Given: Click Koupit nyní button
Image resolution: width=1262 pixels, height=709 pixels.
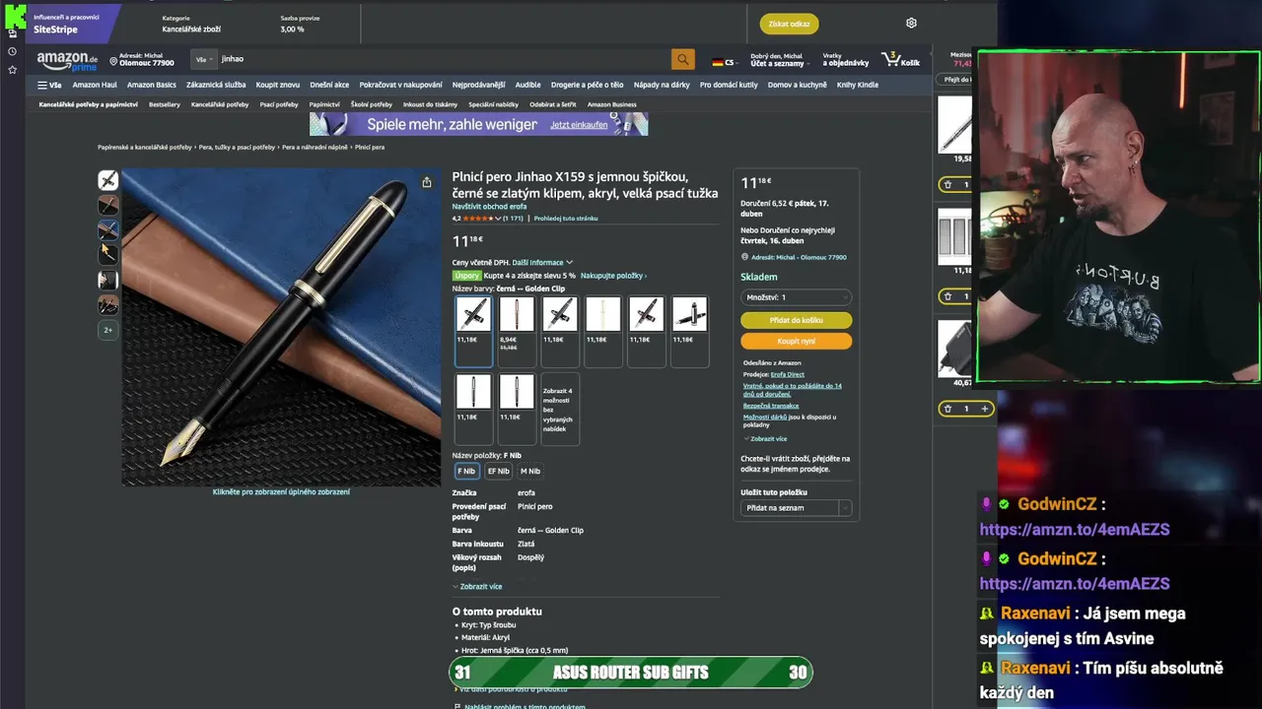Looking at the screenshot, I should [x=796, y=341].
